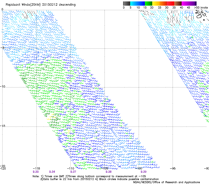The image size is (209, 184).
Task: Pick the yellow 20–25 knots legend swatch
Action: (x=156, y=3)
